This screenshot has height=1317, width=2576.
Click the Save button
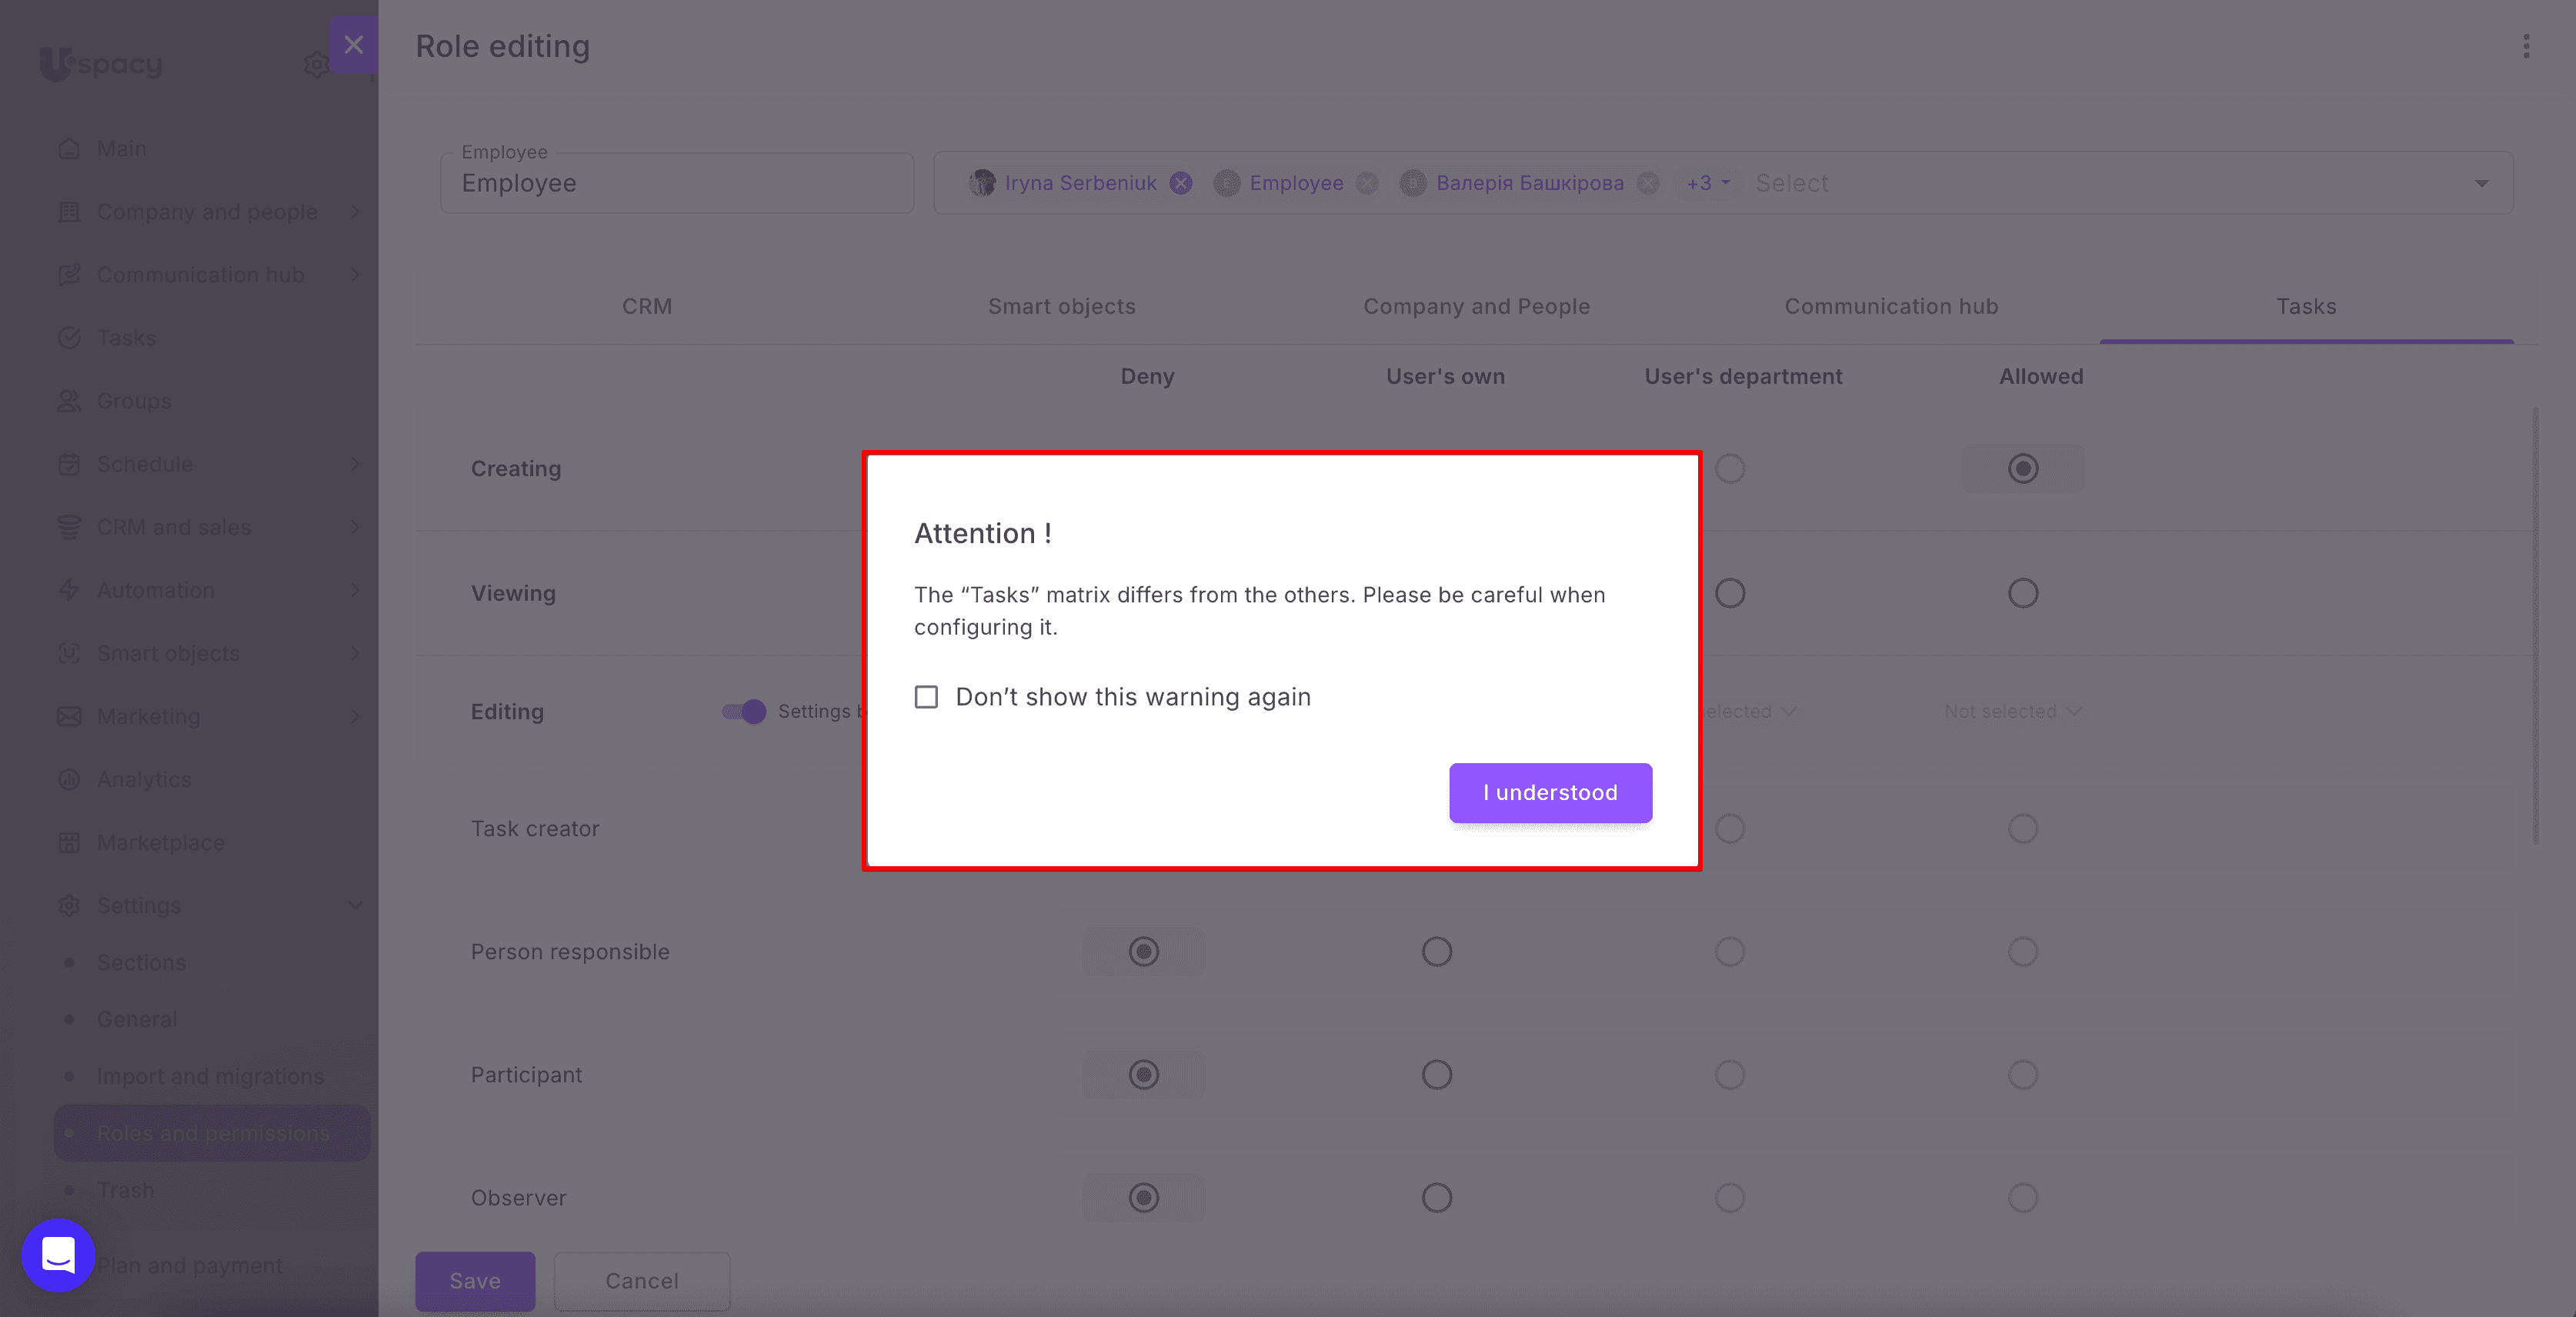(475, 1281)
